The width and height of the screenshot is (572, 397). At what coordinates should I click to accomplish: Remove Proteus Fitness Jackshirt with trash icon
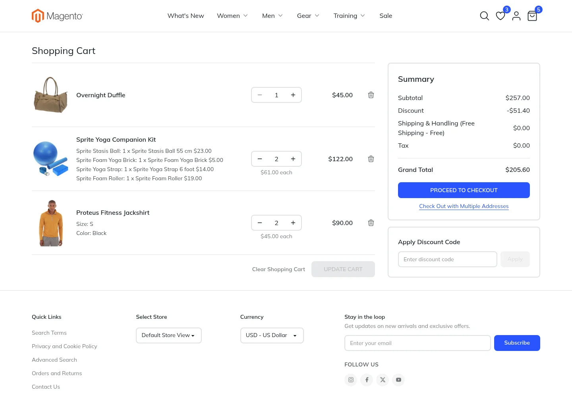(371, 223)
